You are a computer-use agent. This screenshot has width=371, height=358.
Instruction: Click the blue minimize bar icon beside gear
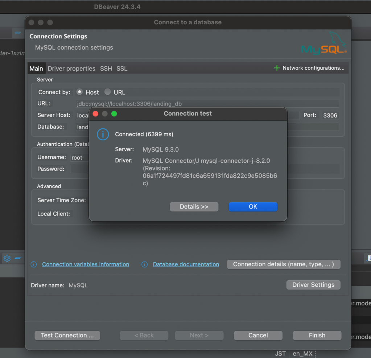(17, 258)
